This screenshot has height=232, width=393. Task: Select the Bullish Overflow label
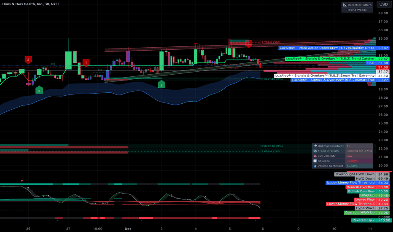point(361,192)
